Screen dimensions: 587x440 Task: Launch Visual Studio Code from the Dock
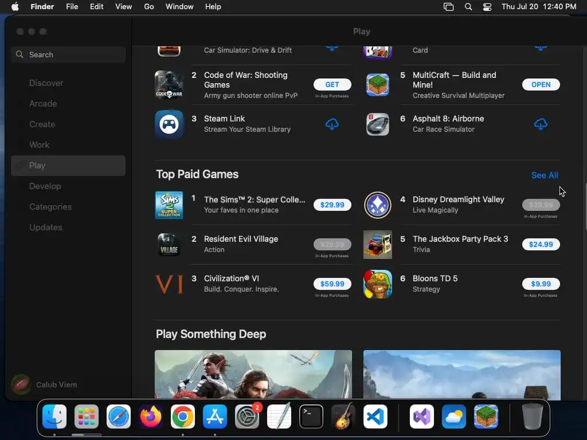pos(375,417)
